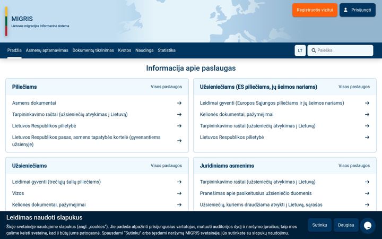Open Leidimai gyventi (trečiųjų šalių piliečiams) text

57,182
